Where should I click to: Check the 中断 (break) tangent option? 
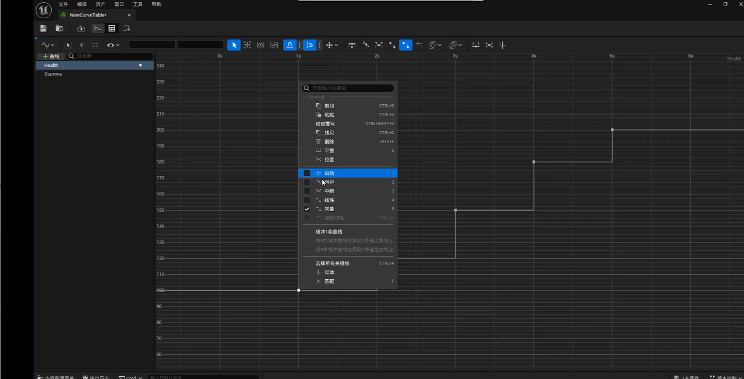(348, 191)
